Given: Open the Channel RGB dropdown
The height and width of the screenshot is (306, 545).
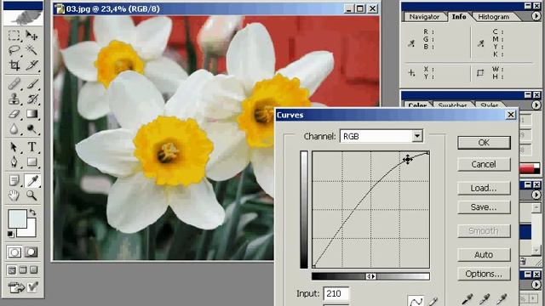Looking at the screenshot, I should tap(417, 136).
